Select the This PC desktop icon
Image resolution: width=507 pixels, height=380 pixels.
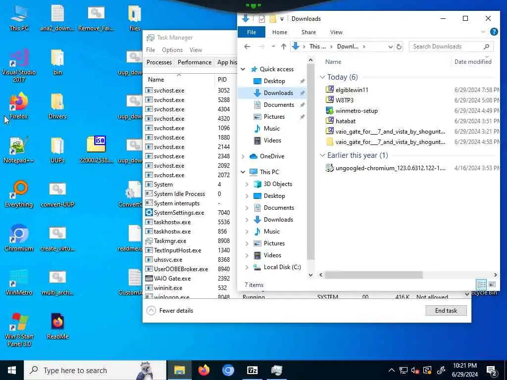19,18
